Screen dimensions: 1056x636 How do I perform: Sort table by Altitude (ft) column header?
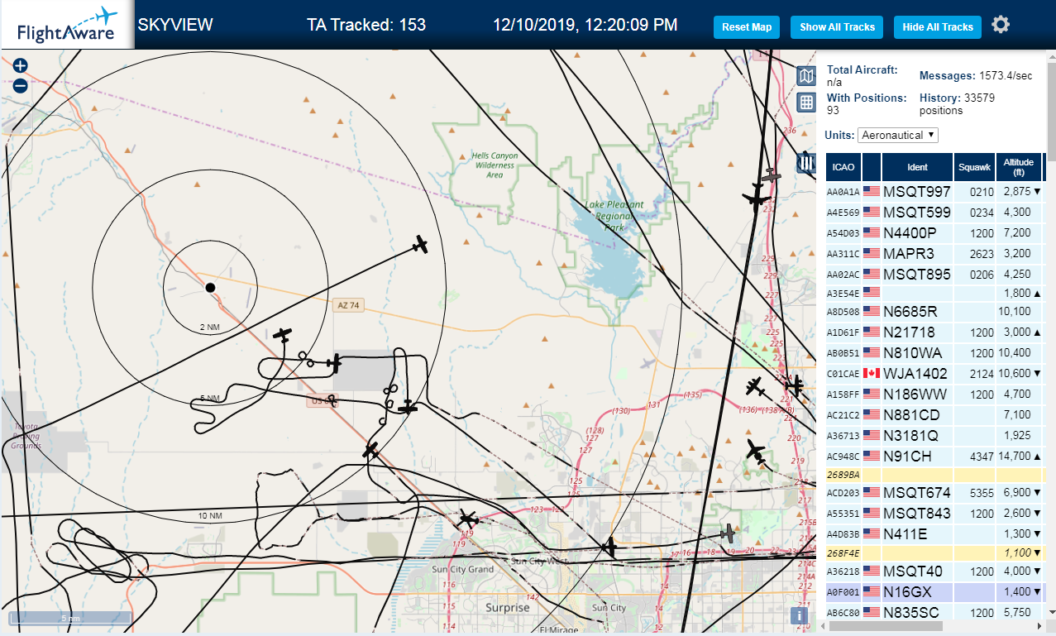[x=1020, y=167]
